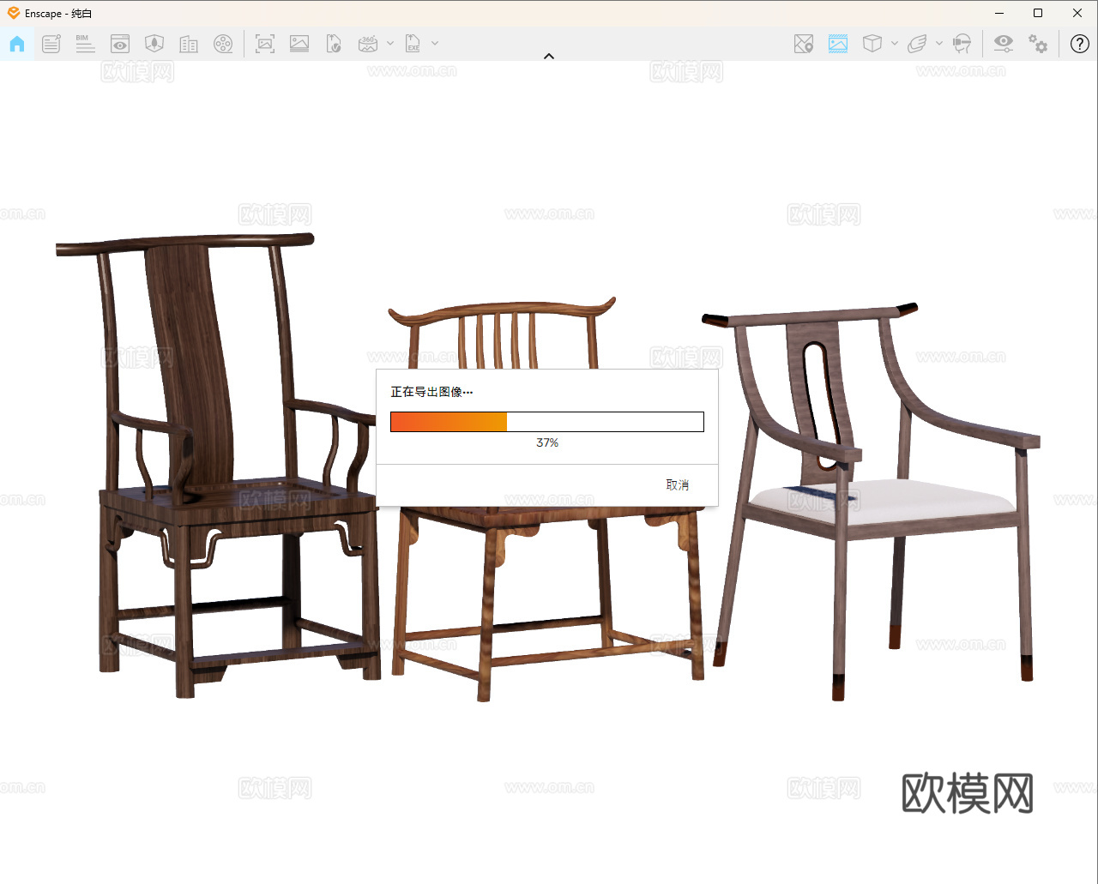Toggle VR headset mode
Image resolution: width=1098 pixels, height=884 pixels.
(x=962, y=44)
